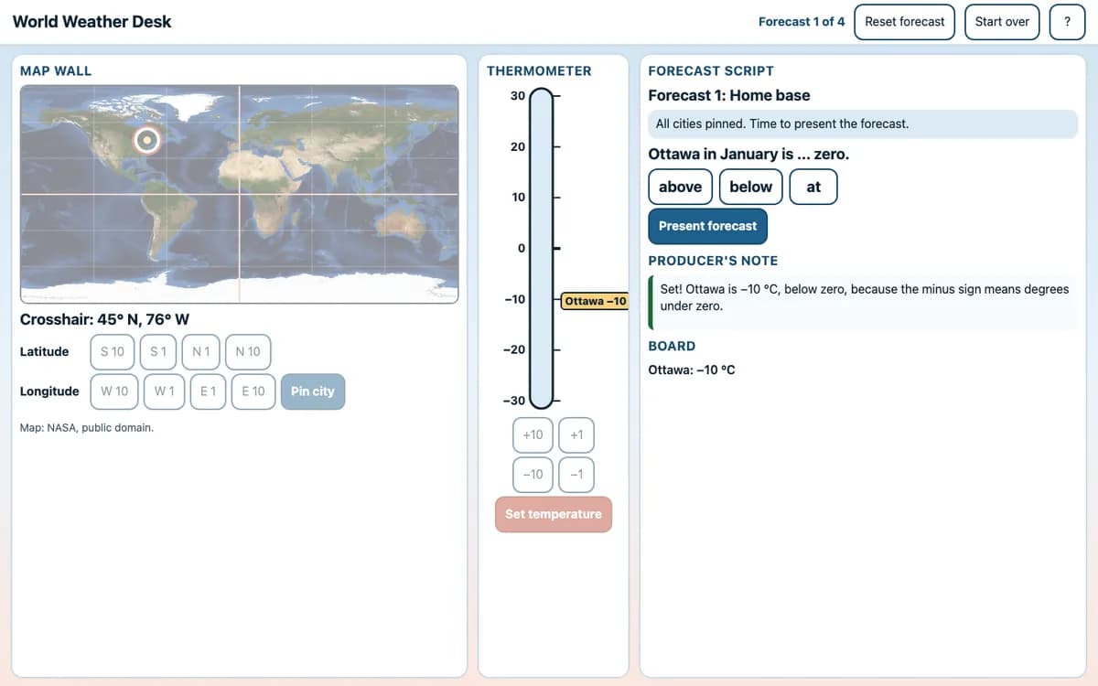Click the Ottawa pin marker on map

click(146, 140)
